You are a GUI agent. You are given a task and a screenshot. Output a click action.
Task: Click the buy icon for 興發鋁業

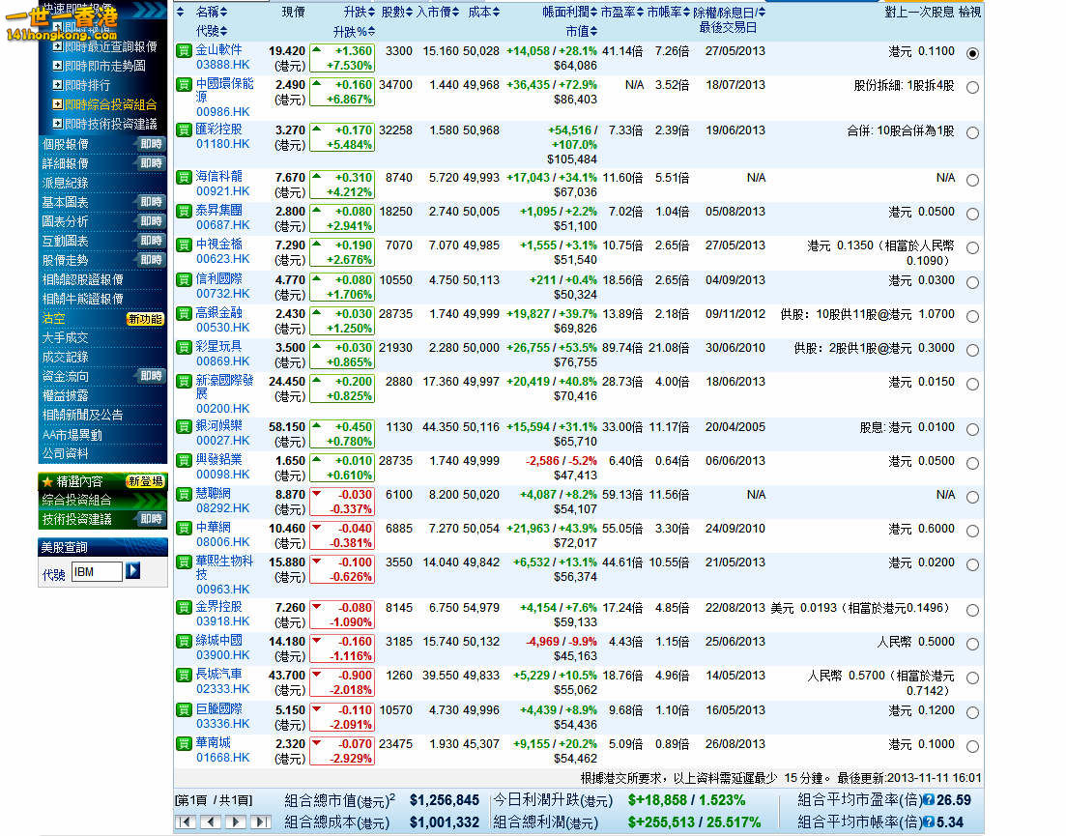[x=184, y=461]
